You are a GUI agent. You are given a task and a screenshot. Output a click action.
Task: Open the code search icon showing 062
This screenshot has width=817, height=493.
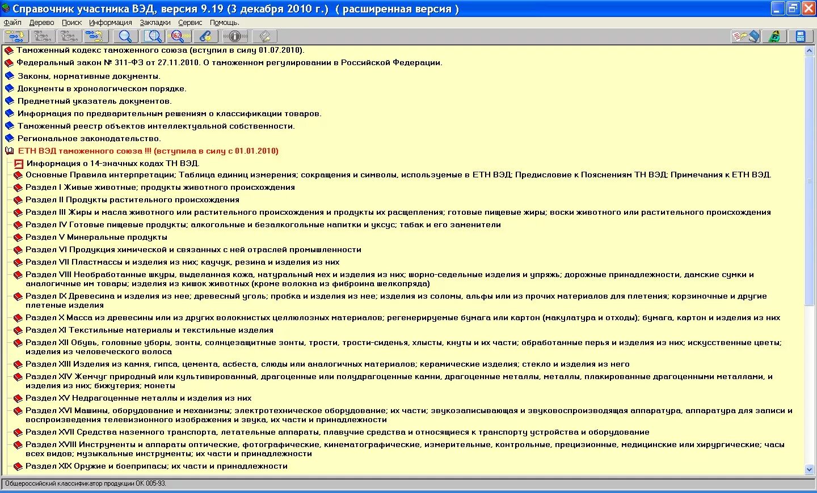click(x=179, y=36)
